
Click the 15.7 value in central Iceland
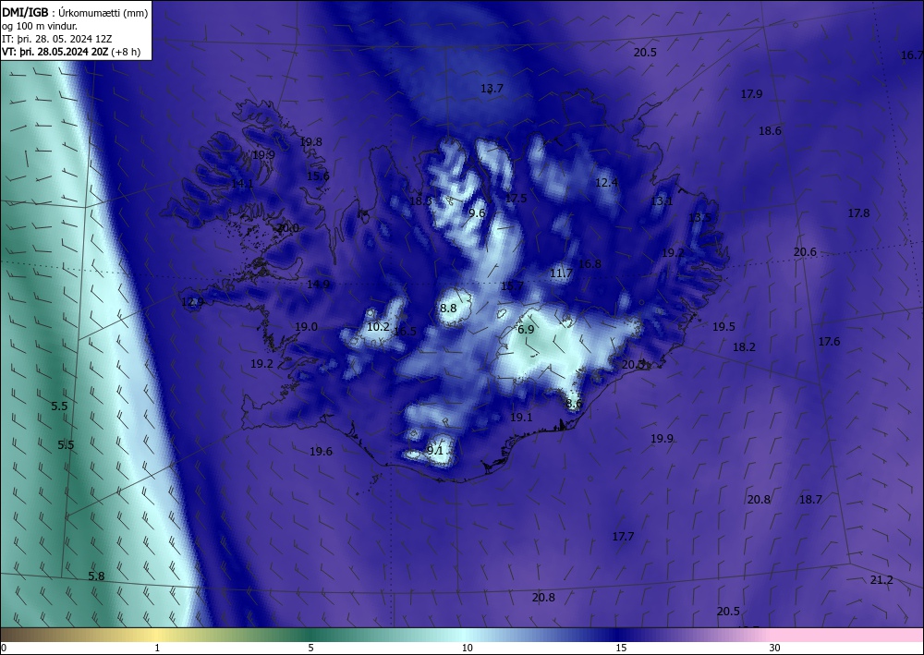(512, 286)
